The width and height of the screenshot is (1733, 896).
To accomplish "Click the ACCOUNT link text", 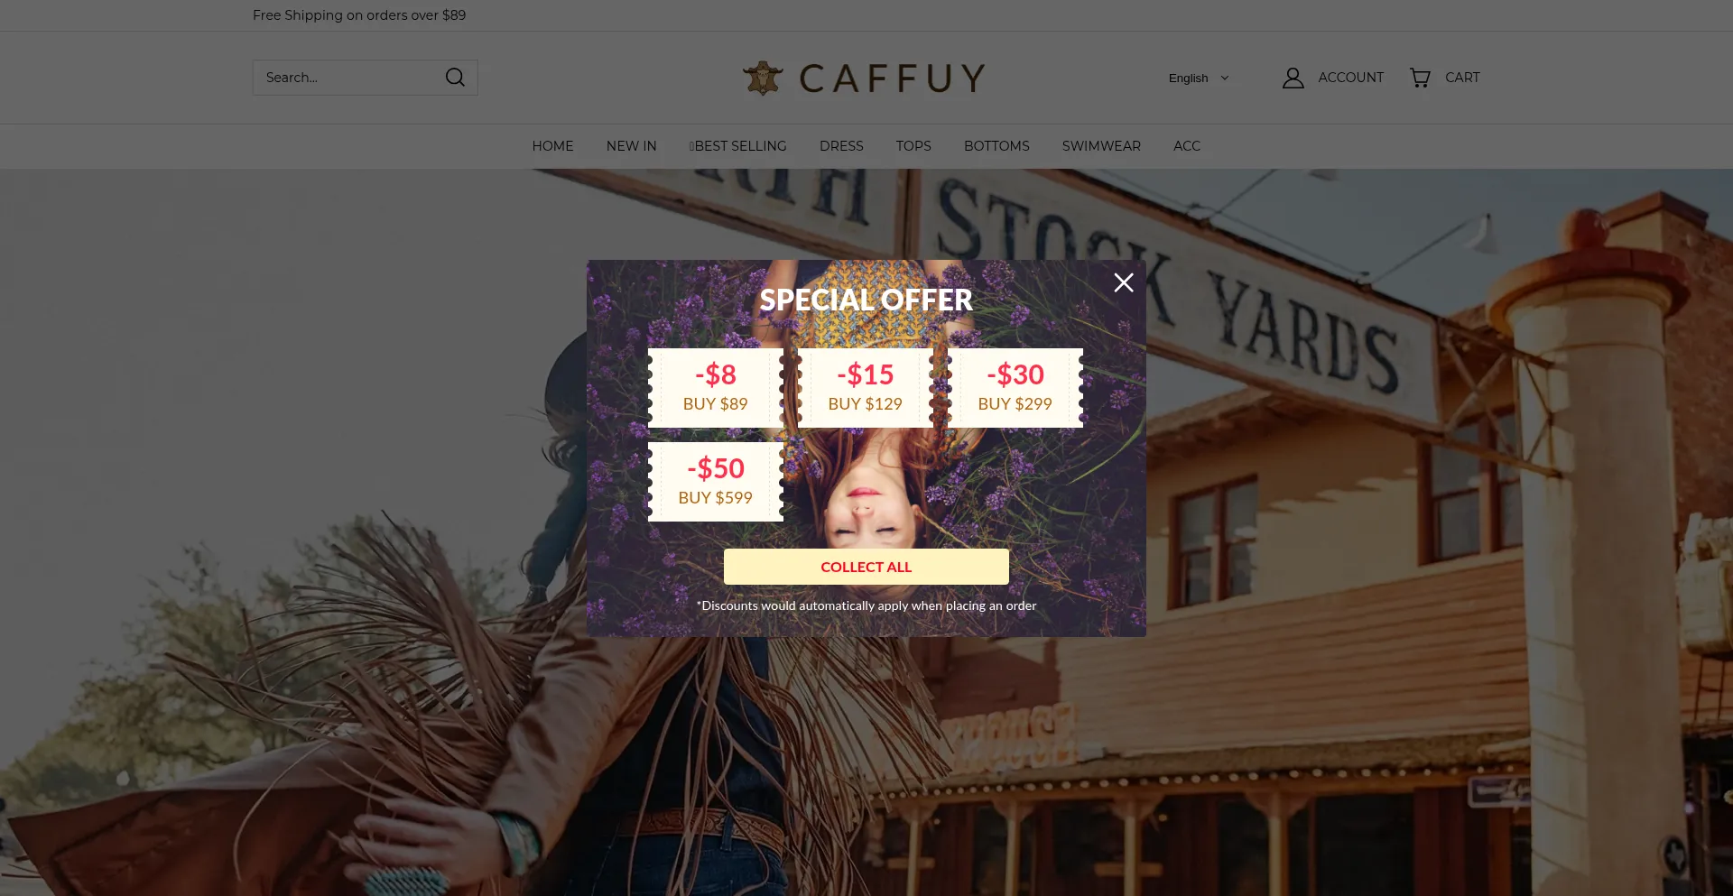I will click(x=1350, y=78).
